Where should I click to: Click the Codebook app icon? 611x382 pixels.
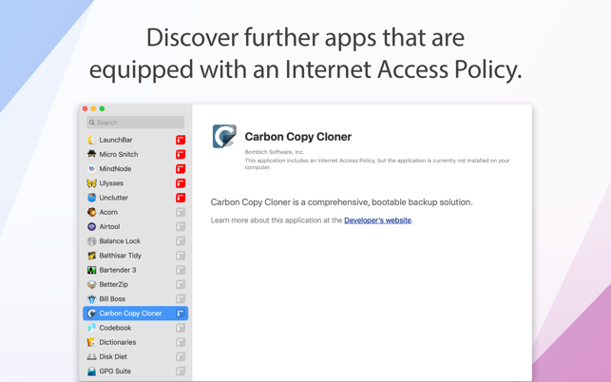(91, 328)
